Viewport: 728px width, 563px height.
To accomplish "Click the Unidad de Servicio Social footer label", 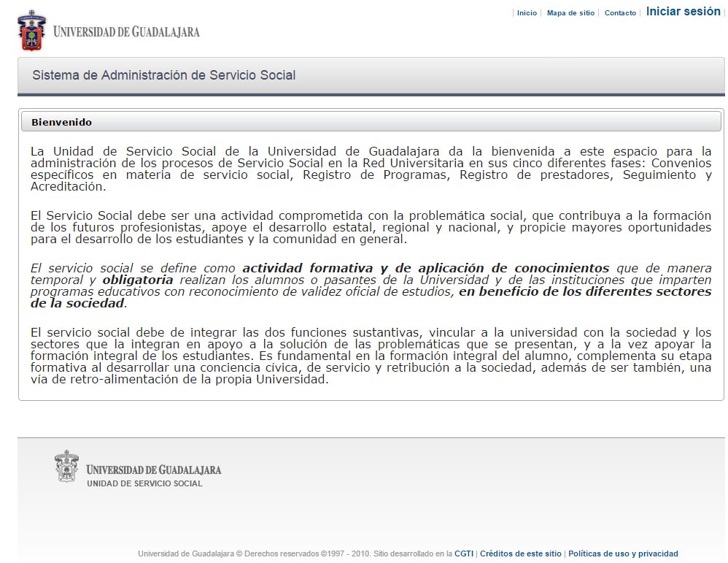I will pyautogui.click(x=144, y=483).
